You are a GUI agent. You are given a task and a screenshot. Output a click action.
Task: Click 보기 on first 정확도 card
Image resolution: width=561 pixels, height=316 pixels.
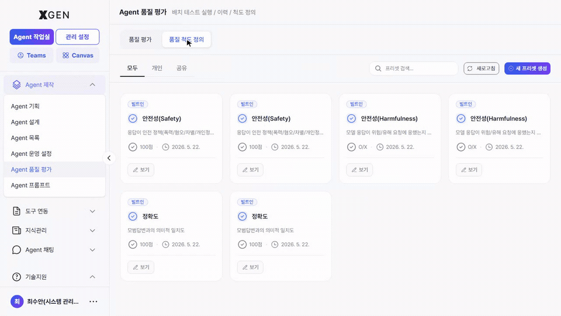[141, 267]
